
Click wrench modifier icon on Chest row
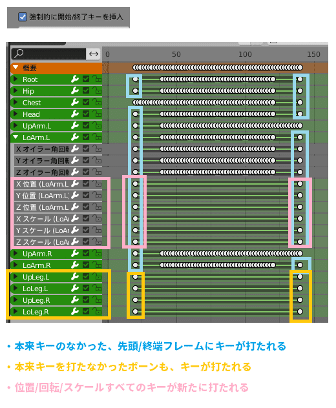click(75, 102)
